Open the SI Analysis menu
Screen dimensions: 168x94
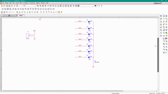click(26, 3)
